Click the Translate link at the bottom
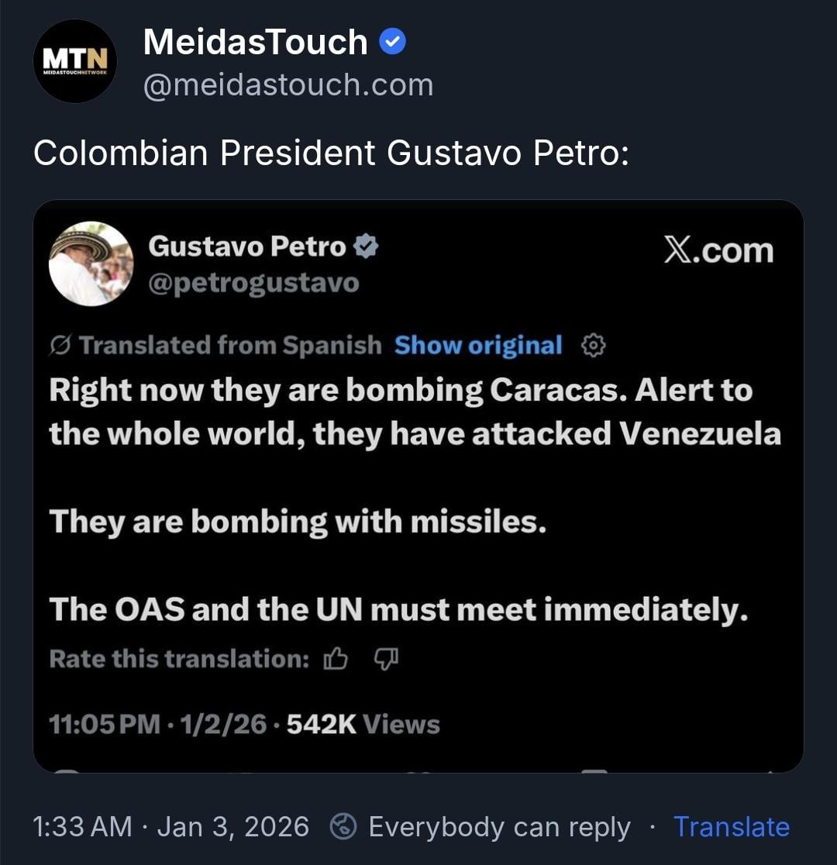Screen dimensions: 837x865 click(731, 827)
